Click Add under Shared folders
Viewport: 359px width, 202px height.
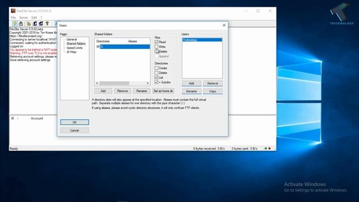coord(103,91)
